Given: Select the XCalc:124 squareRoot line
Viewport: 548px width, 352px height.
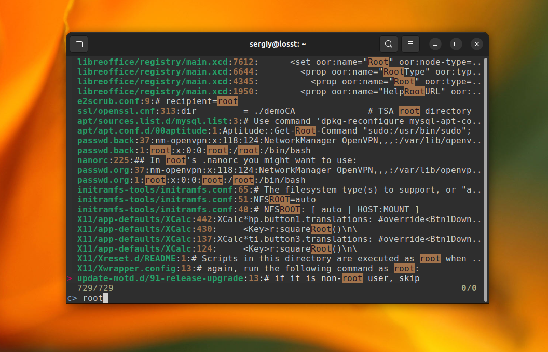Looking at the screenshot, I should pos(217,249).
